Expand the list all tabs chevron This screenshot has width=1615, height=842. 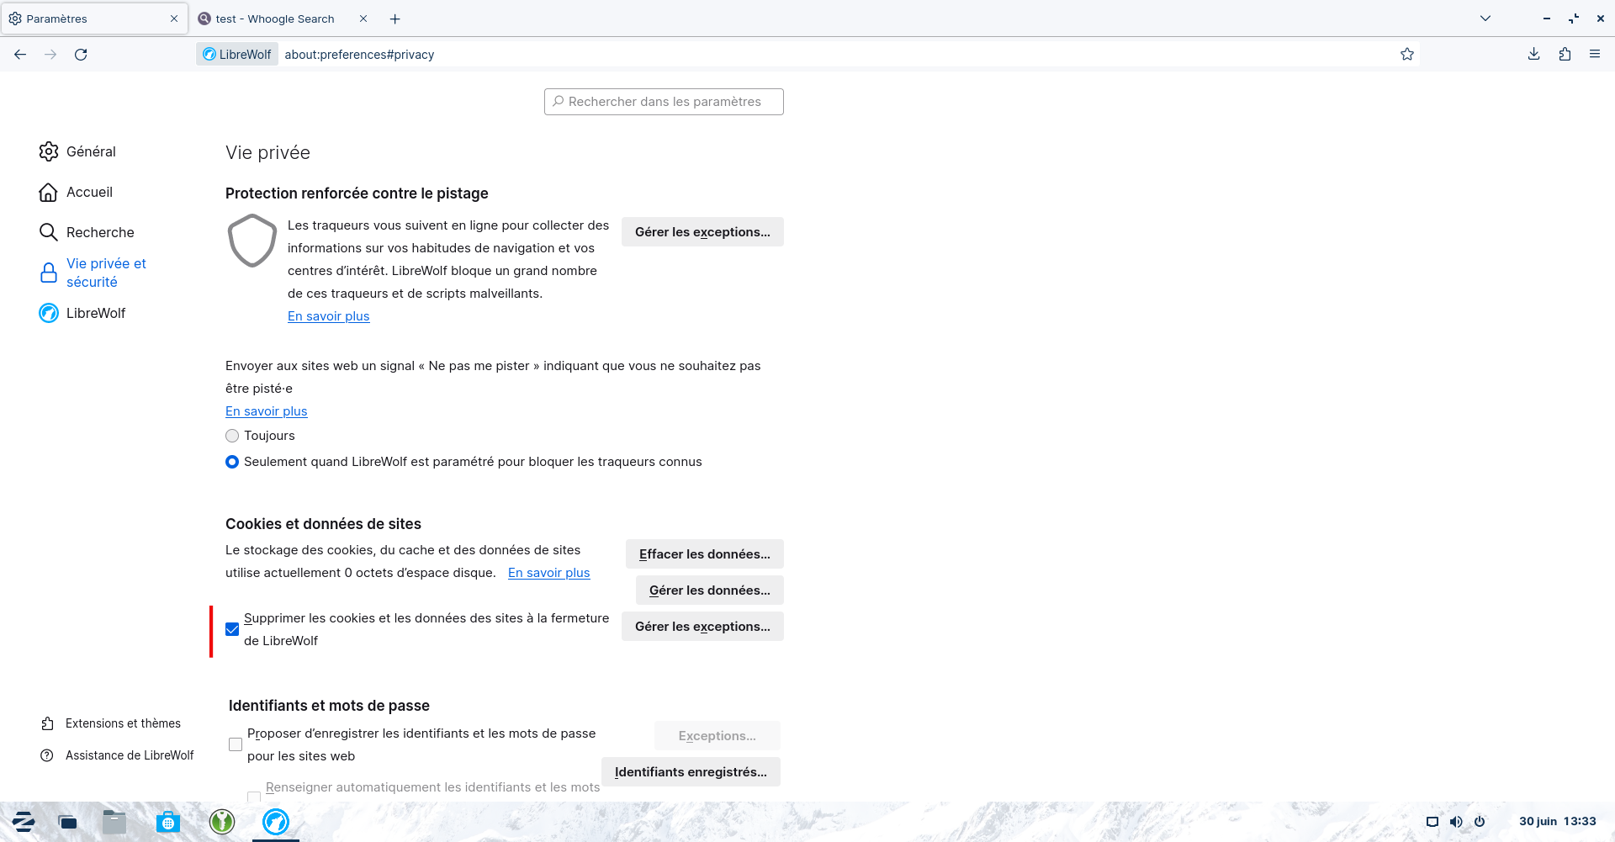[1485, 19]
